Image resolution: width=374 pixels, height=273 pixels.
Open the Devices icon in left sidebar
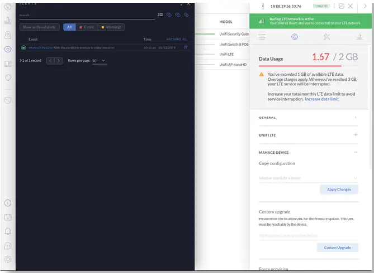coord(8,49)
